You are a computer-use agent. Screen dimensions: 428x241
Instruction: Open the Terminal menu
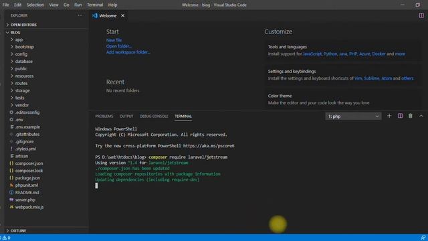95,5
